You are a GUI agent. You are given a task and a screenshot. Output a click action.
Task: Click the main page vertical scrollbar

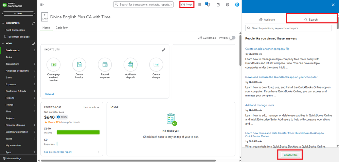point(240,50)
